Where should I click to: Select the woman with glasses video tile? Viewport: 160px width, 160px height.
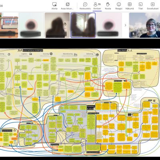click(144, 25)
